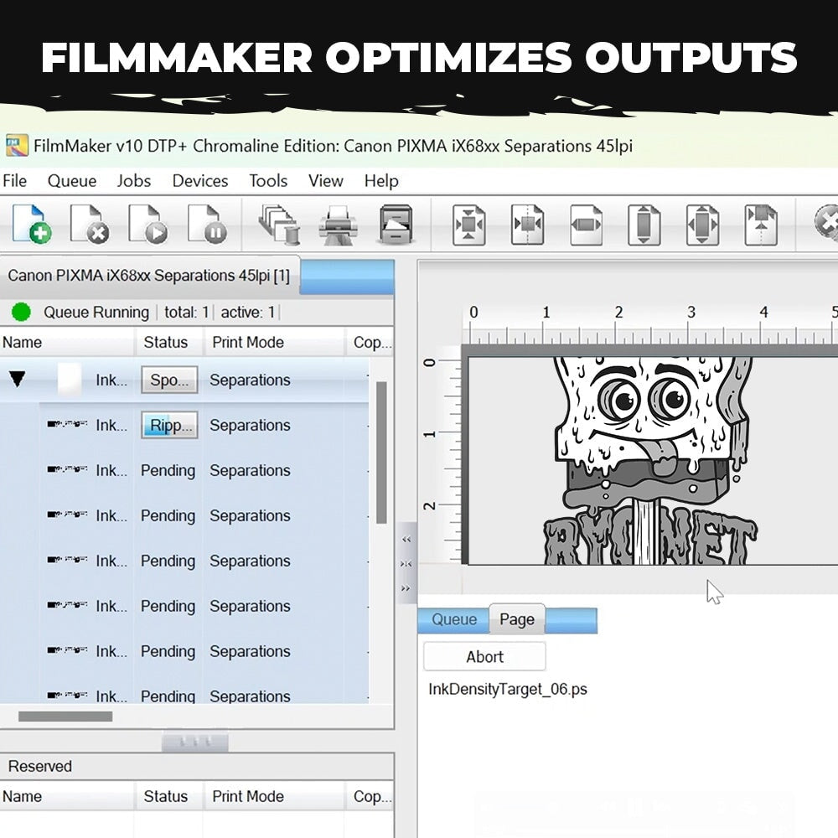Click the Ripping status button
The width and height of the screenshot is (838, 838).
click(171, 425)
